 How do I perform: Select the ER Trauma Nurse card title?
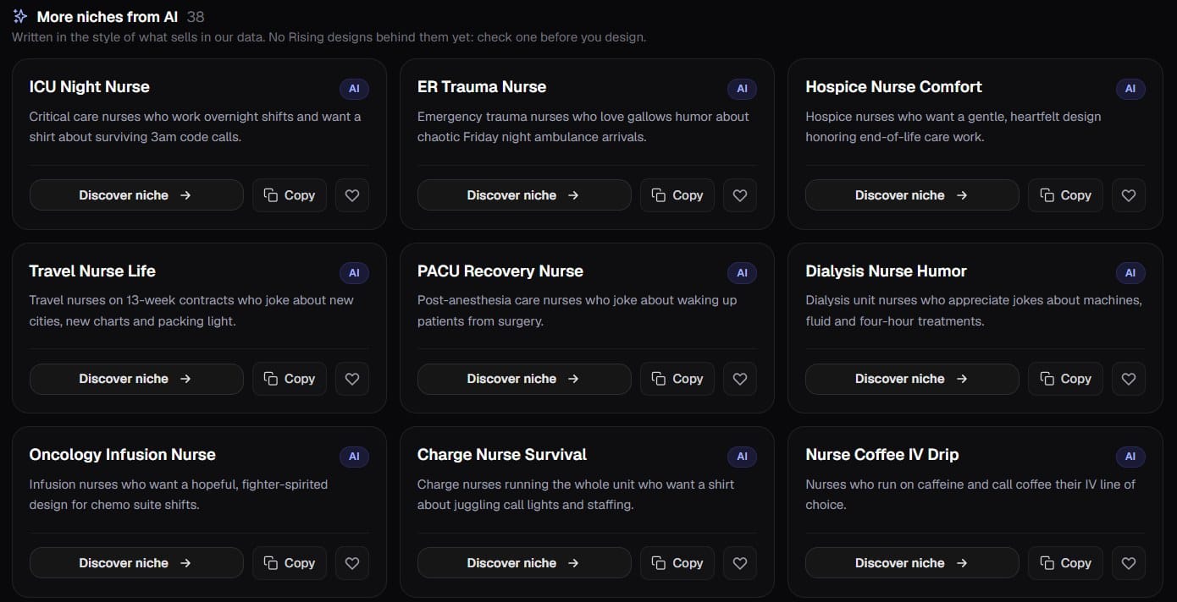coord(482,87)
